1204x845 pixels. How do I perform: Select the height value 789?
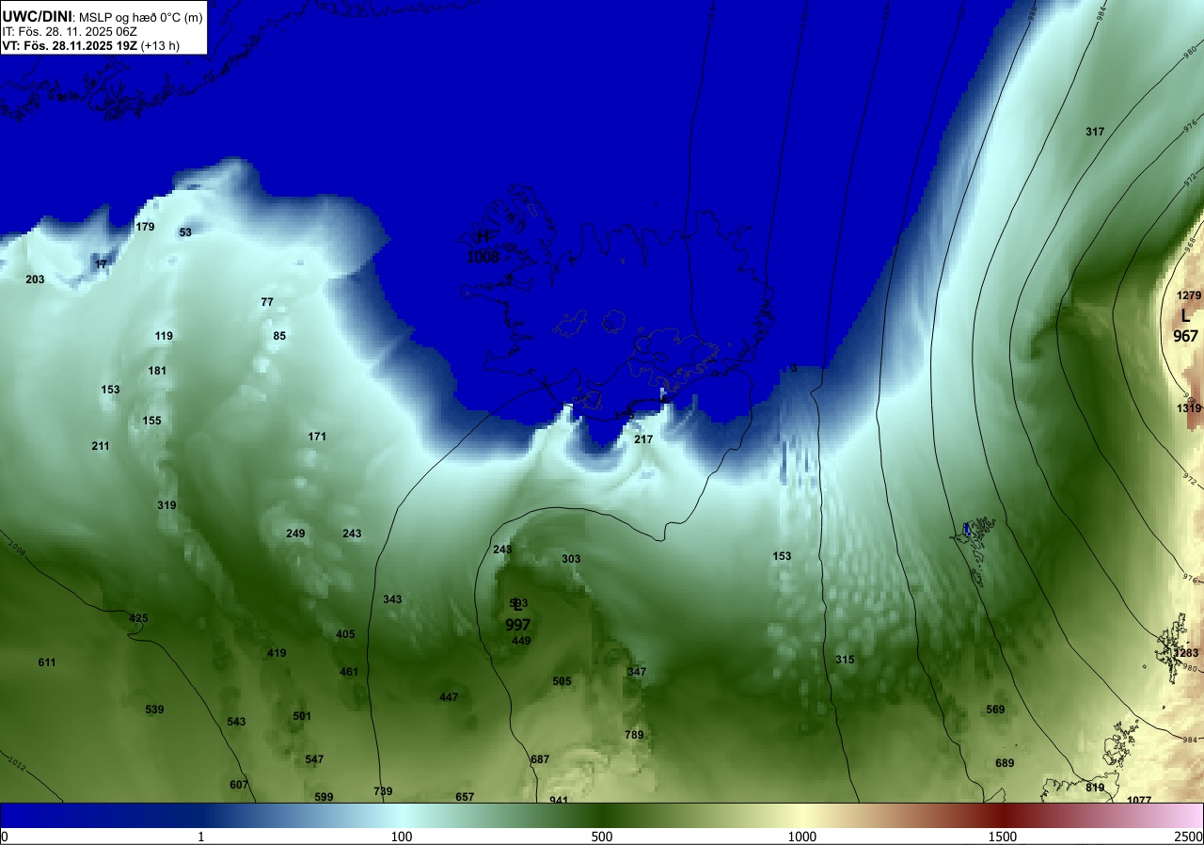[634, 735]
